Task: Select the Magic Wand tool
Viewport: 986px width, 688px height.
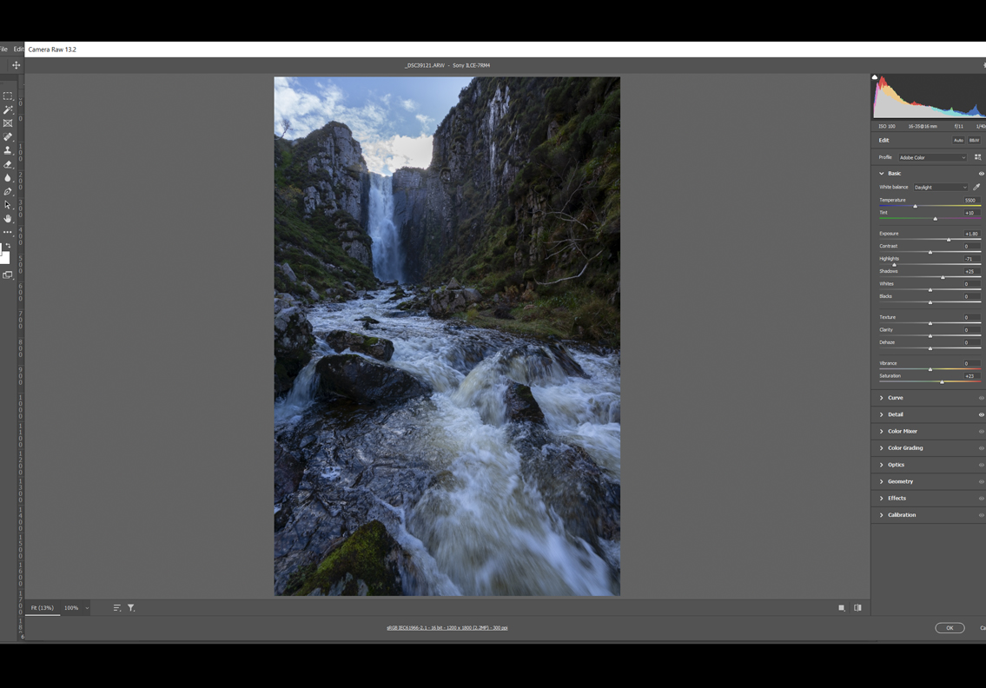Action: pos(8,109)
